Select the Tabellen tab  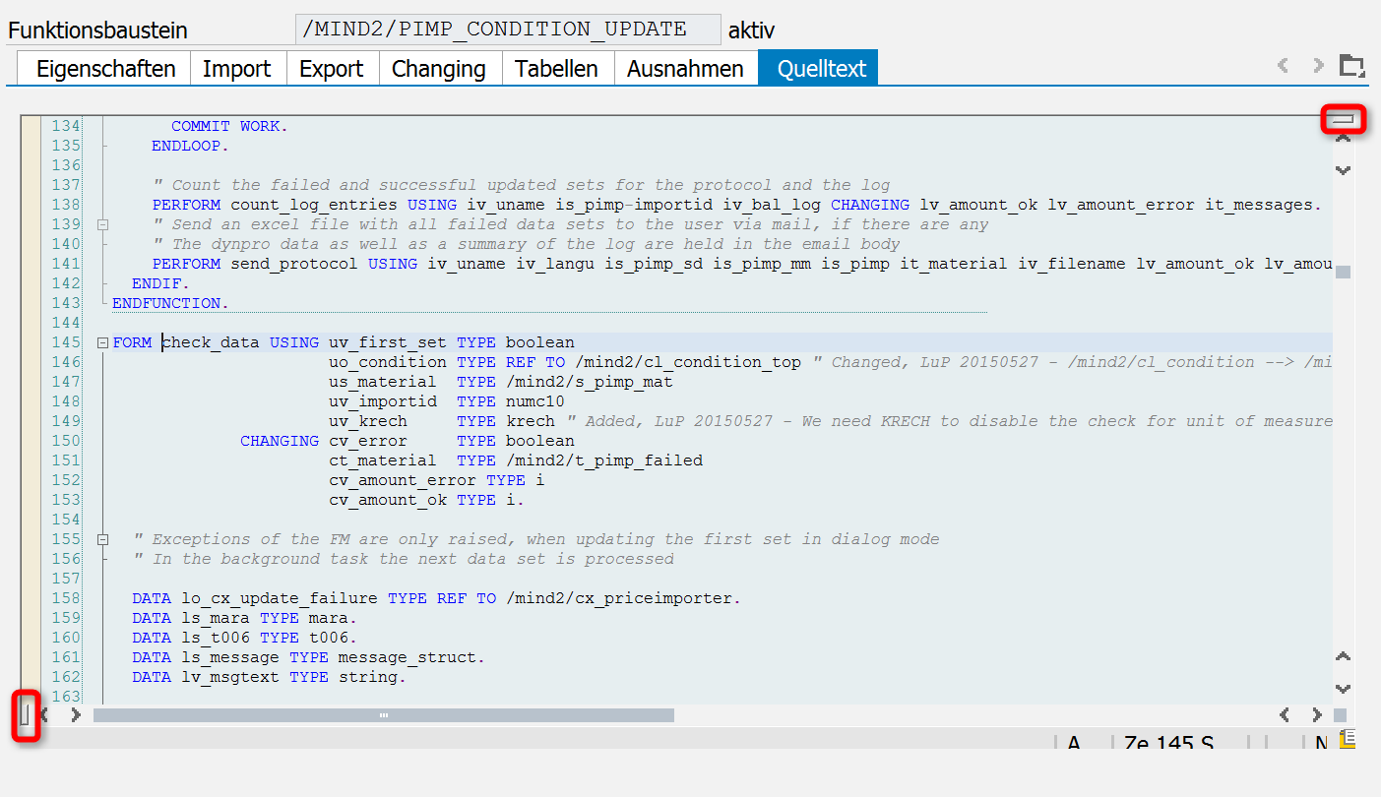[556, 69]
